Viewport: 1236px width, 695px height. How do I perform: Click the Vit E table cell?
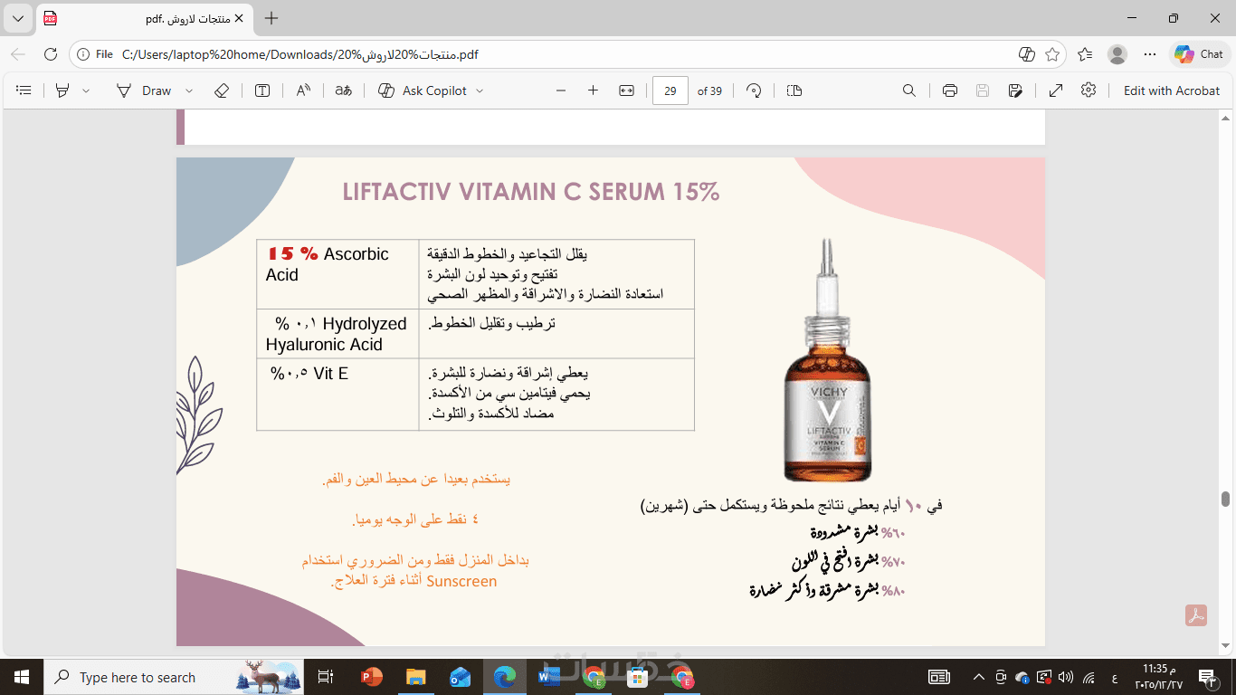point(338,395)
